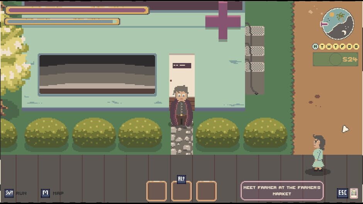Click the blue stamina bar

tap(62, 22)
